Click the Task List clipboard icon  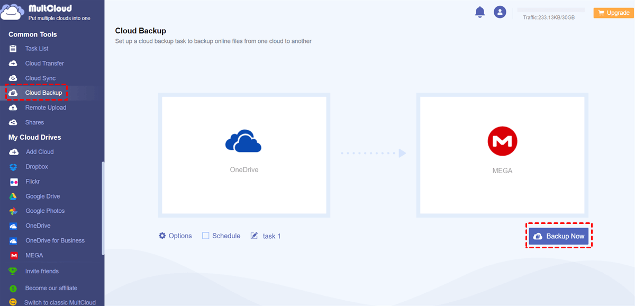[13, 49]
